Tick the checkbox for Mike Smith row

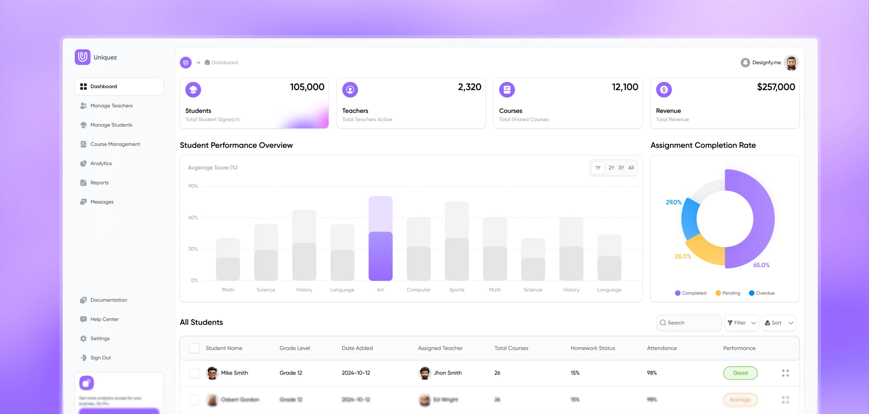click(194, 373)
